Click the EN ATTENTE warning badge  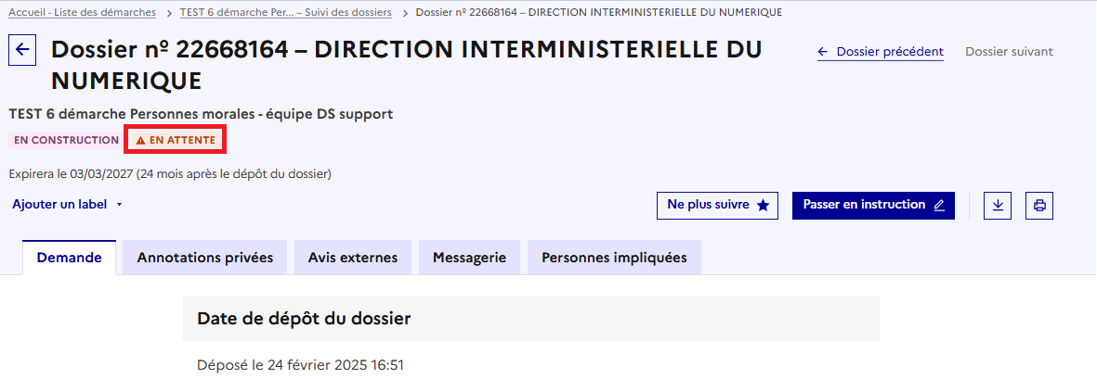click(176, 141)
